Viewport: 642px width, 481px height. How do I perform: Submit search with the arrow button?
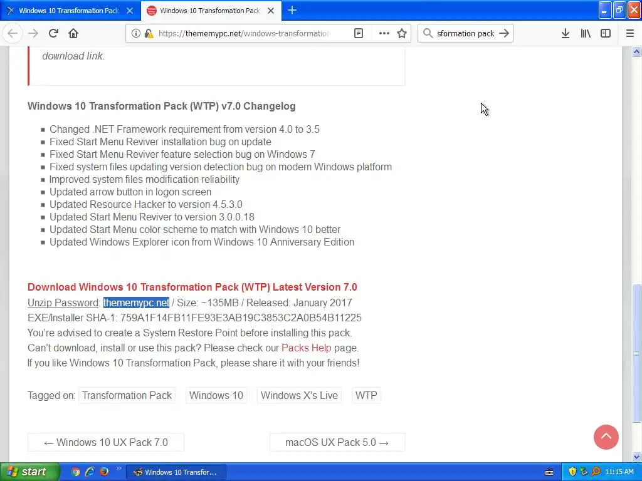[x=504, y=34]
